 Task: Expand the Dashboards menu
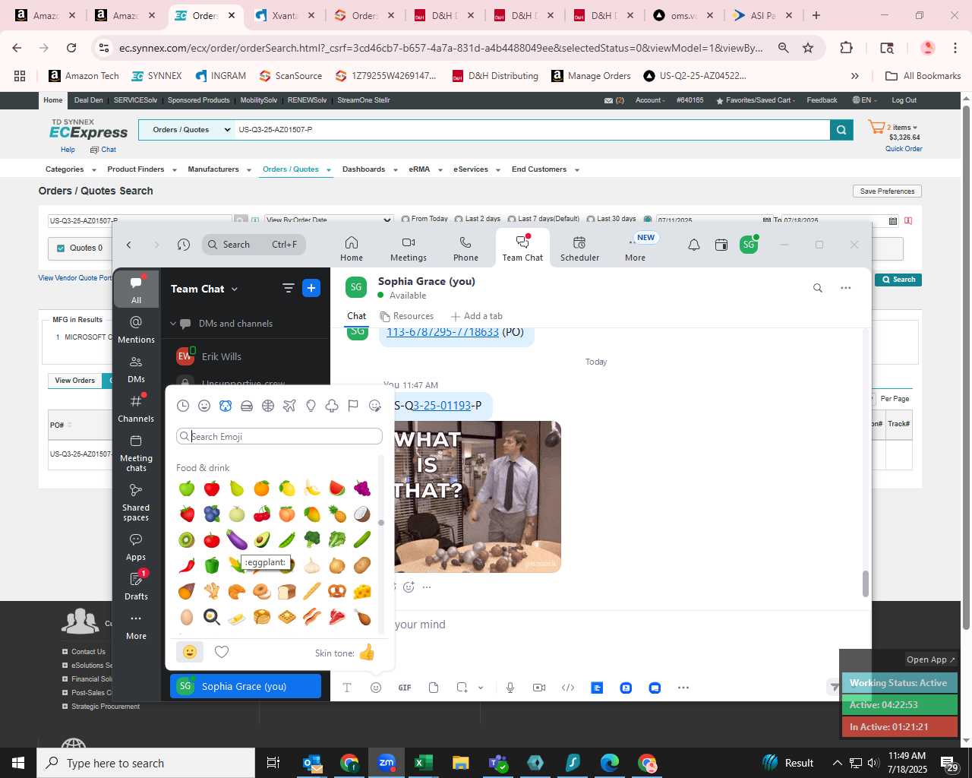[370, 169]
